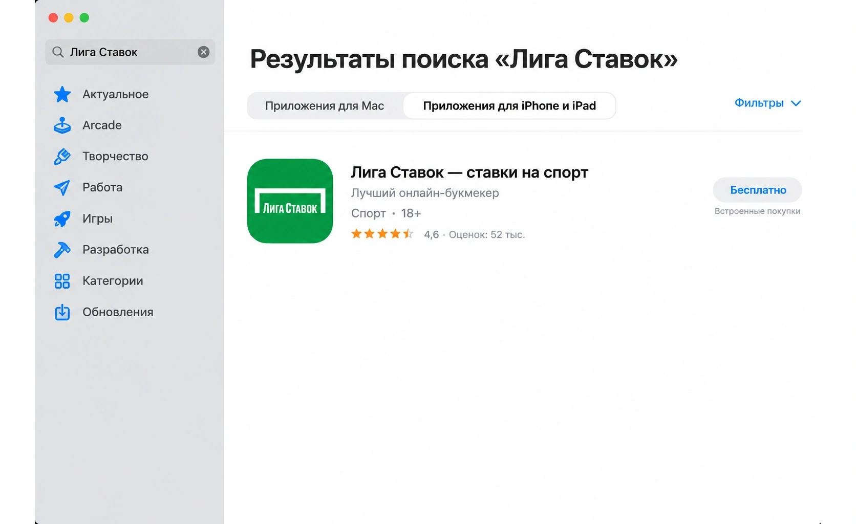Screen dimensions: 856x524
Task: Click the Arcade joystick icon
Action: pyautogui.click(x=62, y=125)
